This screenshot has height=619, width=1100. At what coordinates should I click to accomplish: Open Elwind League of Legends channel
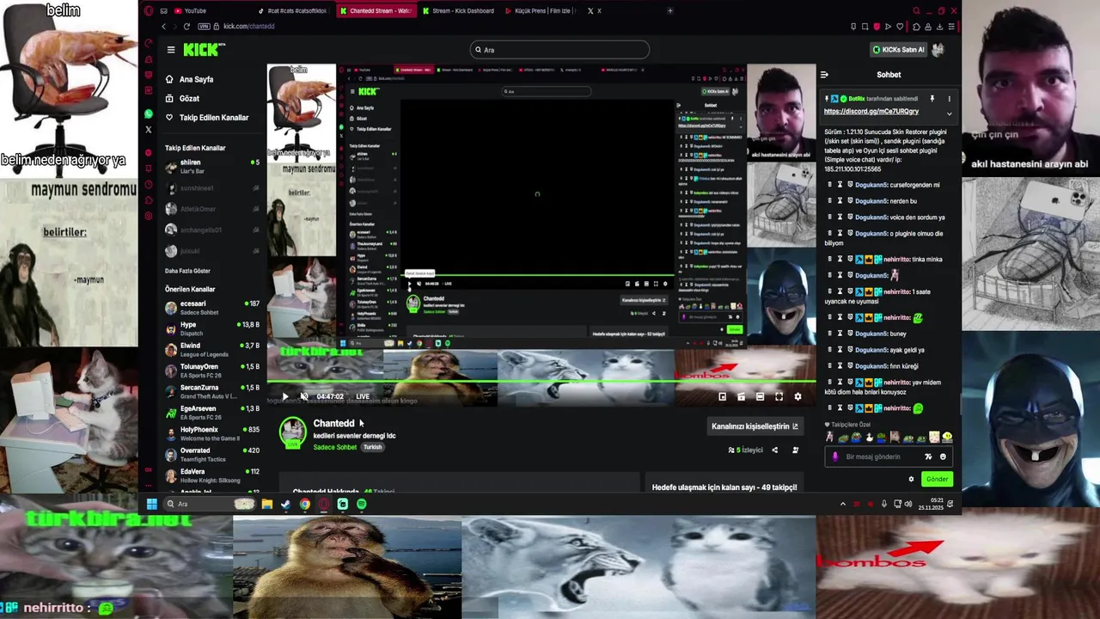[x=212, y=349]
